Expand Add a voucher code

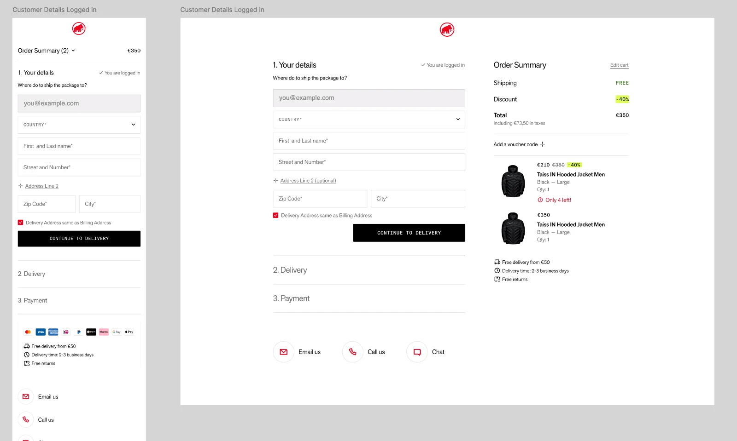point(519,144)
